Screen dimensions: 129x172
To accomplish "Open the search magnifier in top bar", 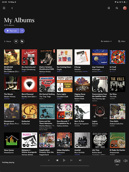I will click(x=117, y=8).
